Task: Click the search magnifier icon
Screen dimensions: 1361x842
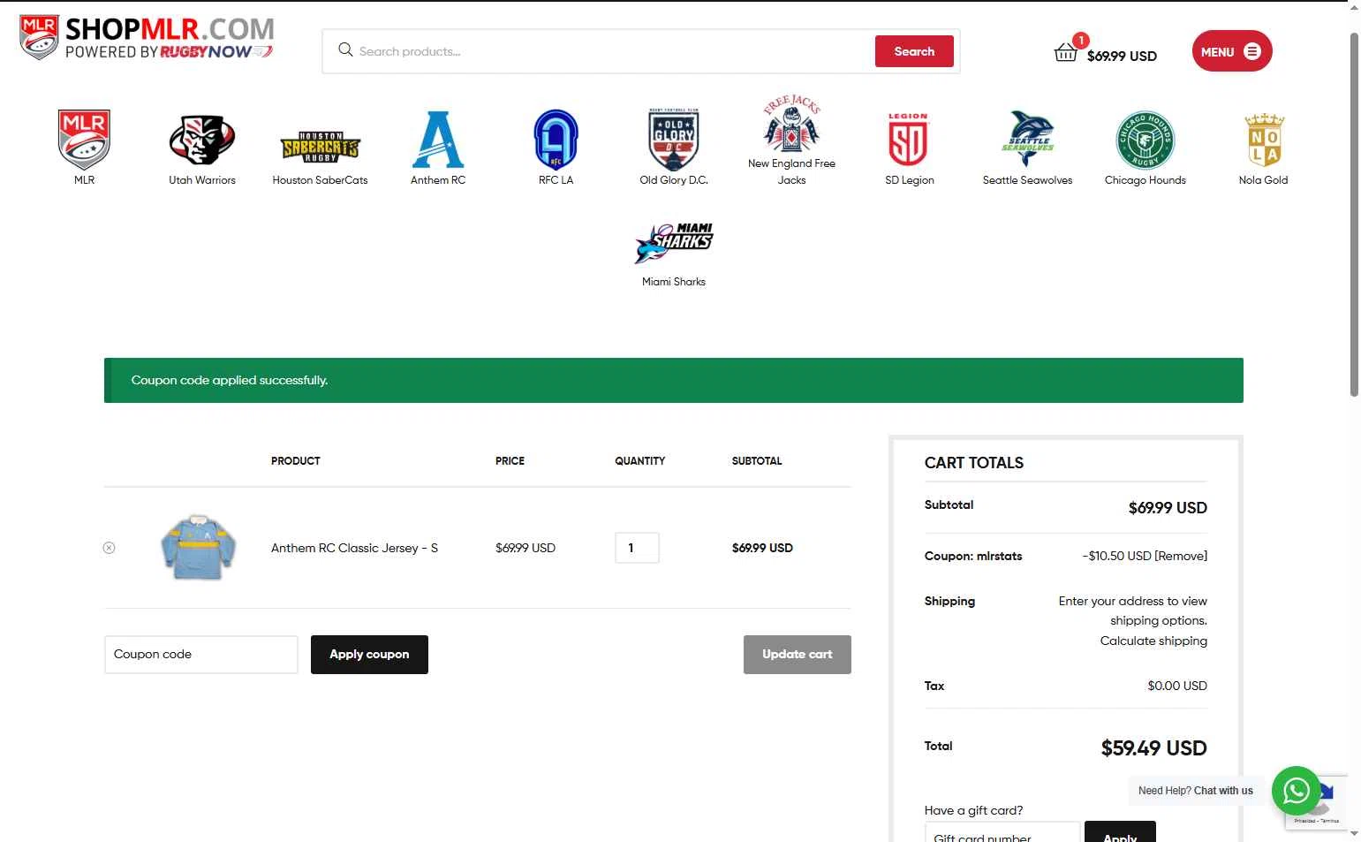Action: (345, 49)
